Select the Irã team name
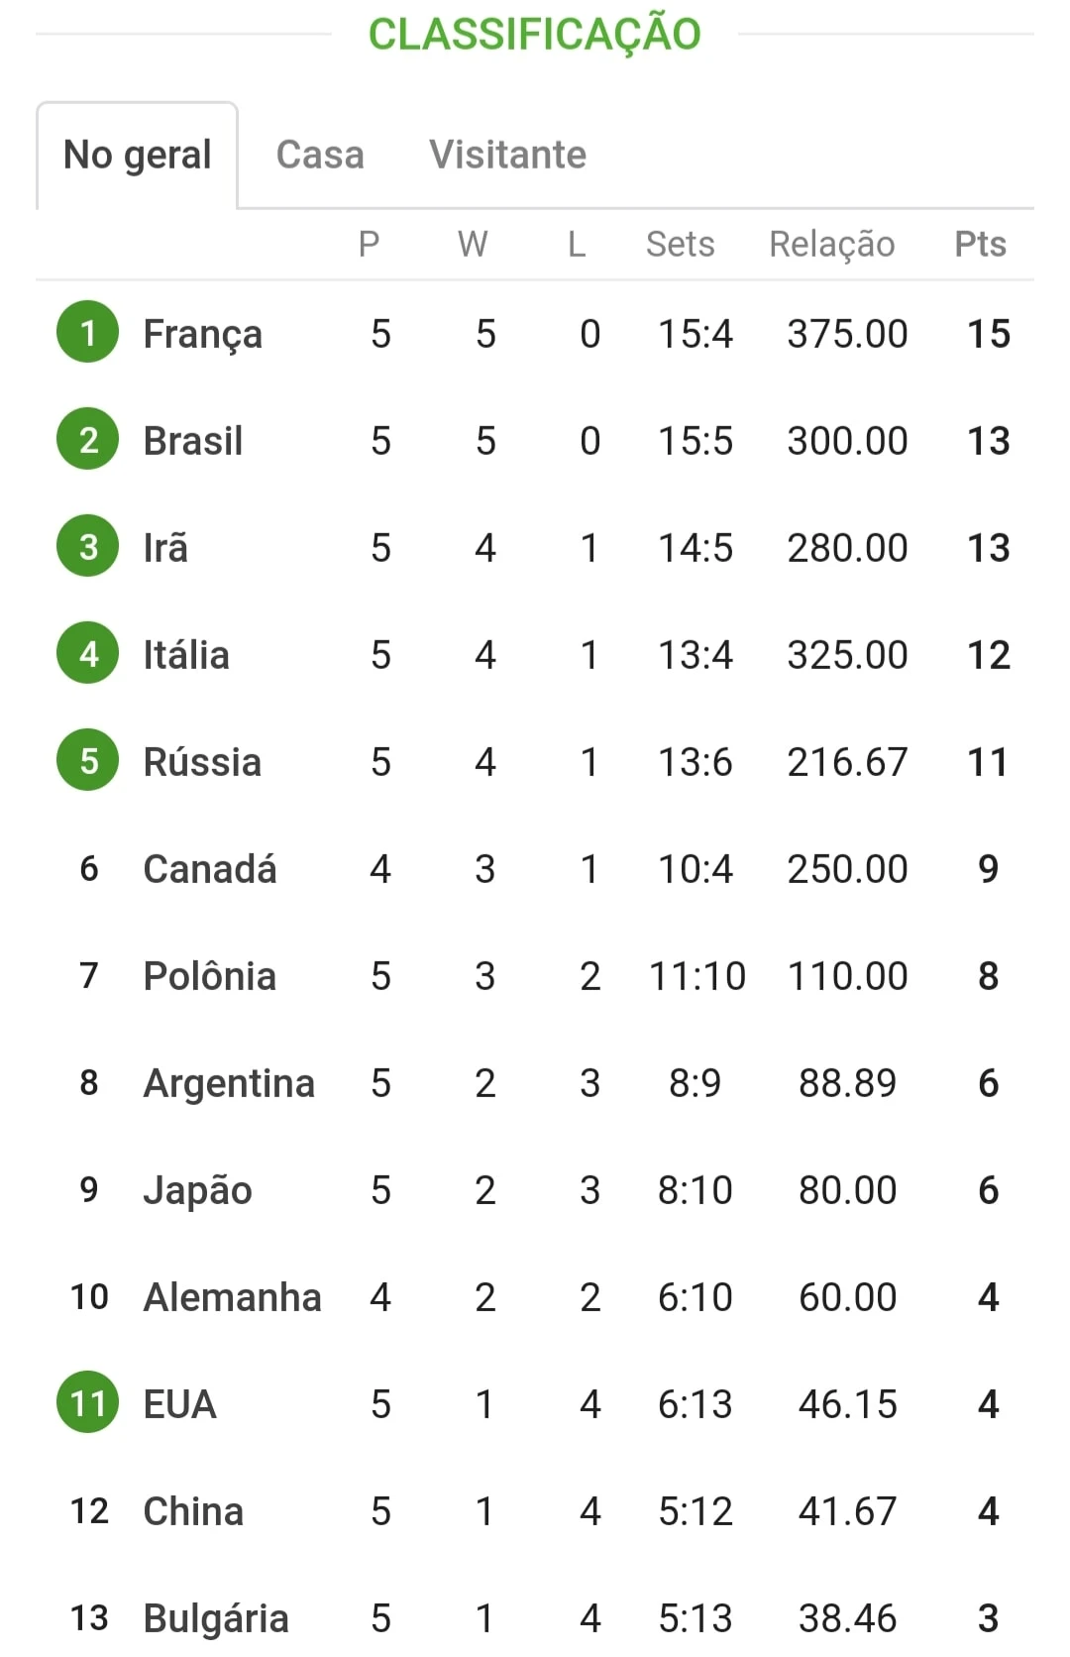Screen dimensions: 1070x1657 (x=165, y=548)
